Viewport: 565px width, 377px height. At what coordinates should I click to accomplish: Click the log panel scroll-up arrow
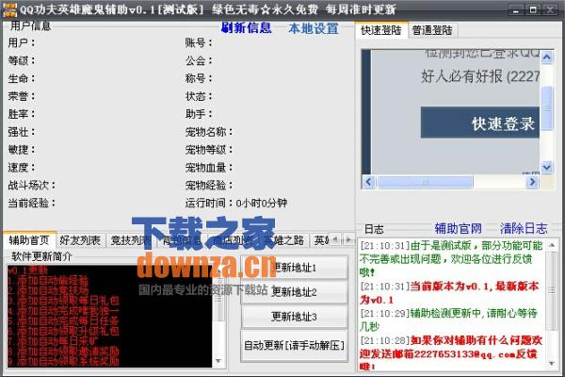[552, 245]
